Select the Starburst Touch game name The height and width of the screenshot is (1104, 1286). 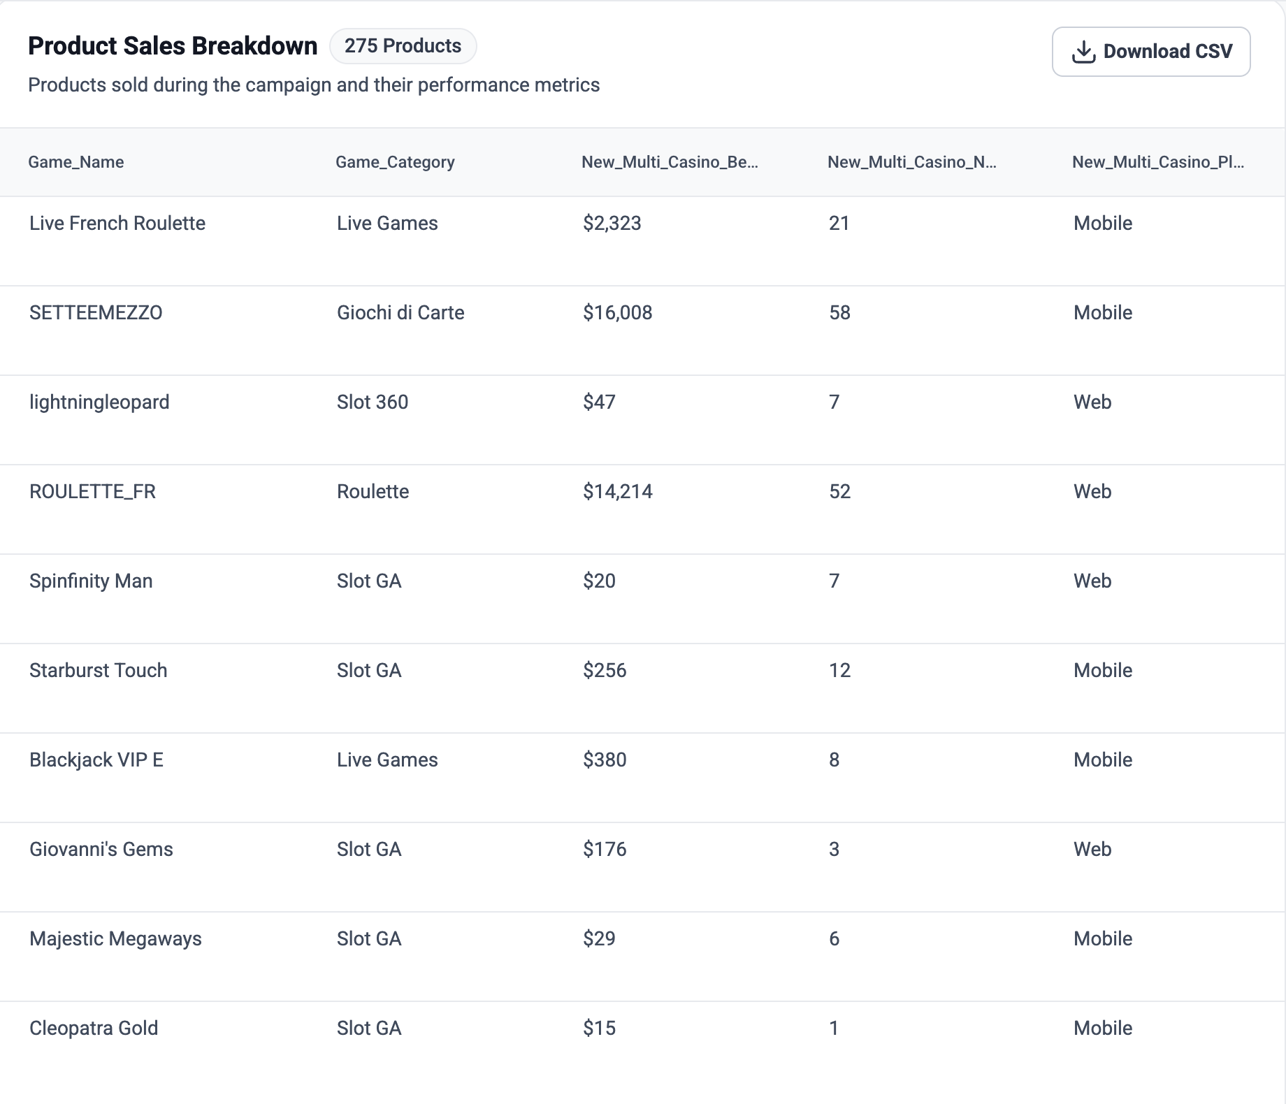[99, 671]
